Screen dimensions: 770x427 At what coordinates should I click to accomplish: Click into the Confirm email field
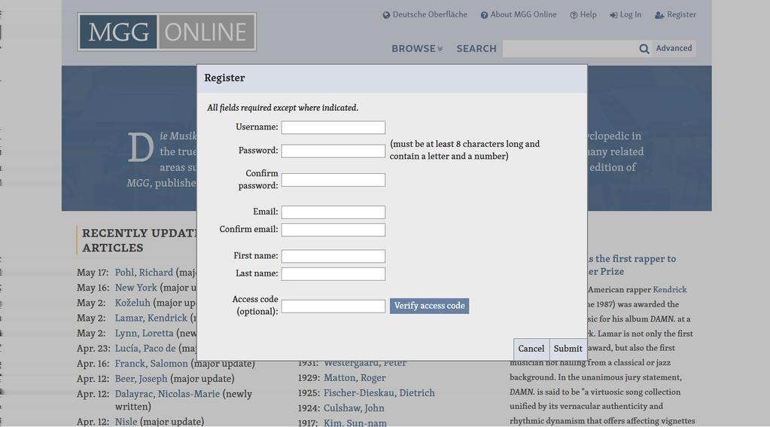333,230
